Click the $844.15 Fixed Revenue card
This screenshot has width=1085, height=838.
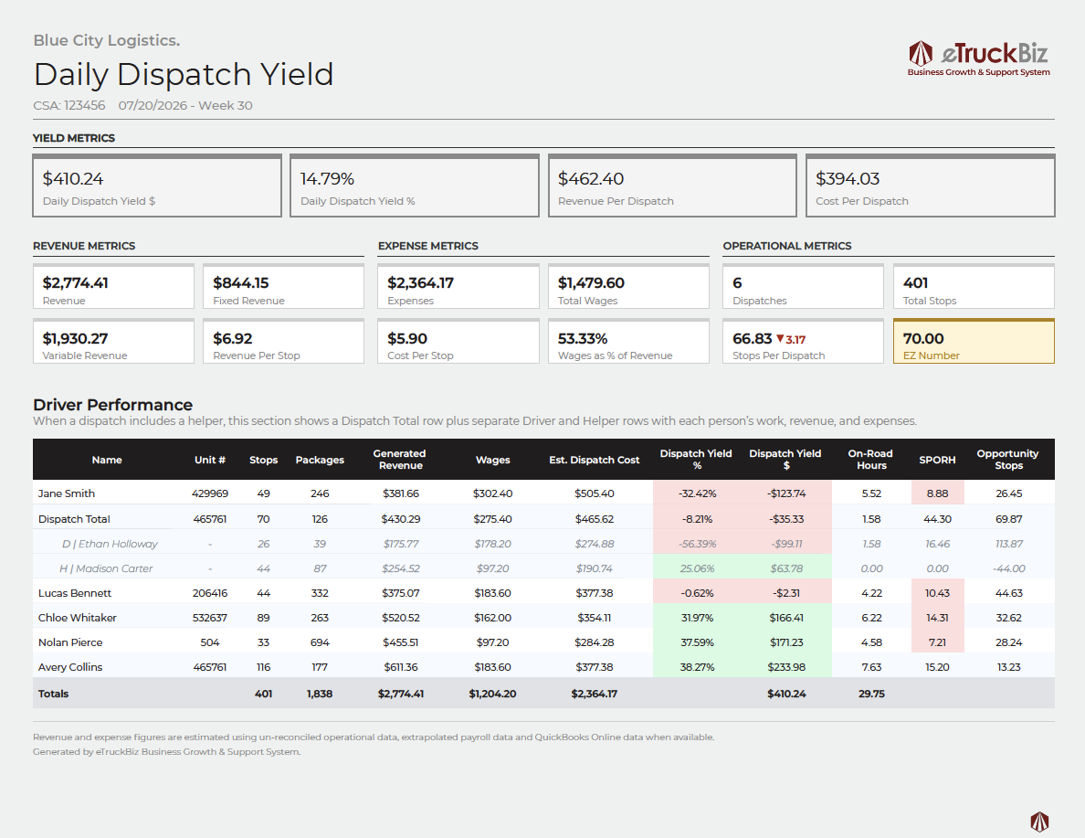(x=284, y=286)
